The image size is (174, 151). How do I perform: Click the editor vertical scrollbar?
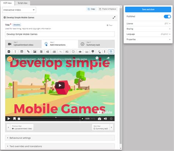click(x=121, y=76)
